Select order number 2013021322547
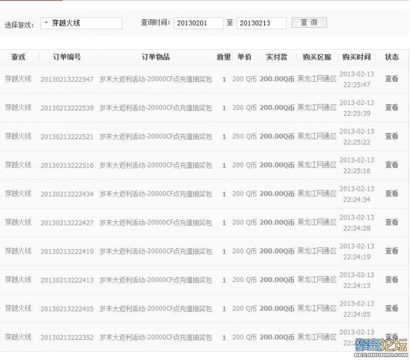This screenshot has width=411, height=360. (67, 79)
